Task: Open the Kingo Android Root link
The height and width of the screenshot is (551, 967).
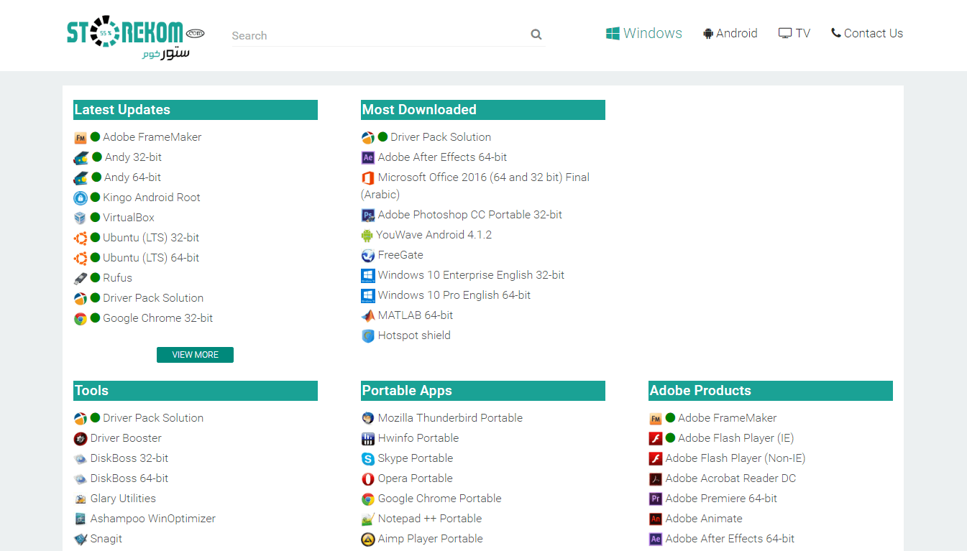Action: click(151, 198)
